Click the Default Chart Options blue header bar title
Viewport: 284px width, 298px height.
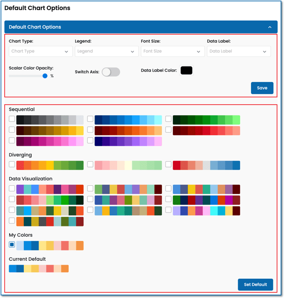pyautogui.click(x=35, y=27)
